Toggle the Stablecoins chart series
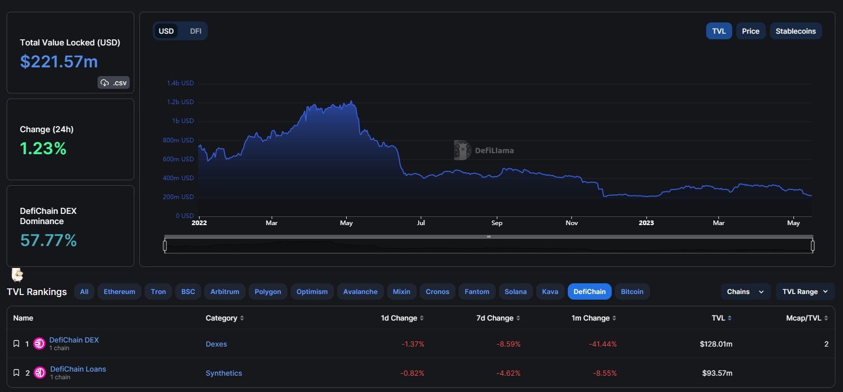Image resolution: width=843 pixels, height=392 pixels. click(x=795, y=31)
